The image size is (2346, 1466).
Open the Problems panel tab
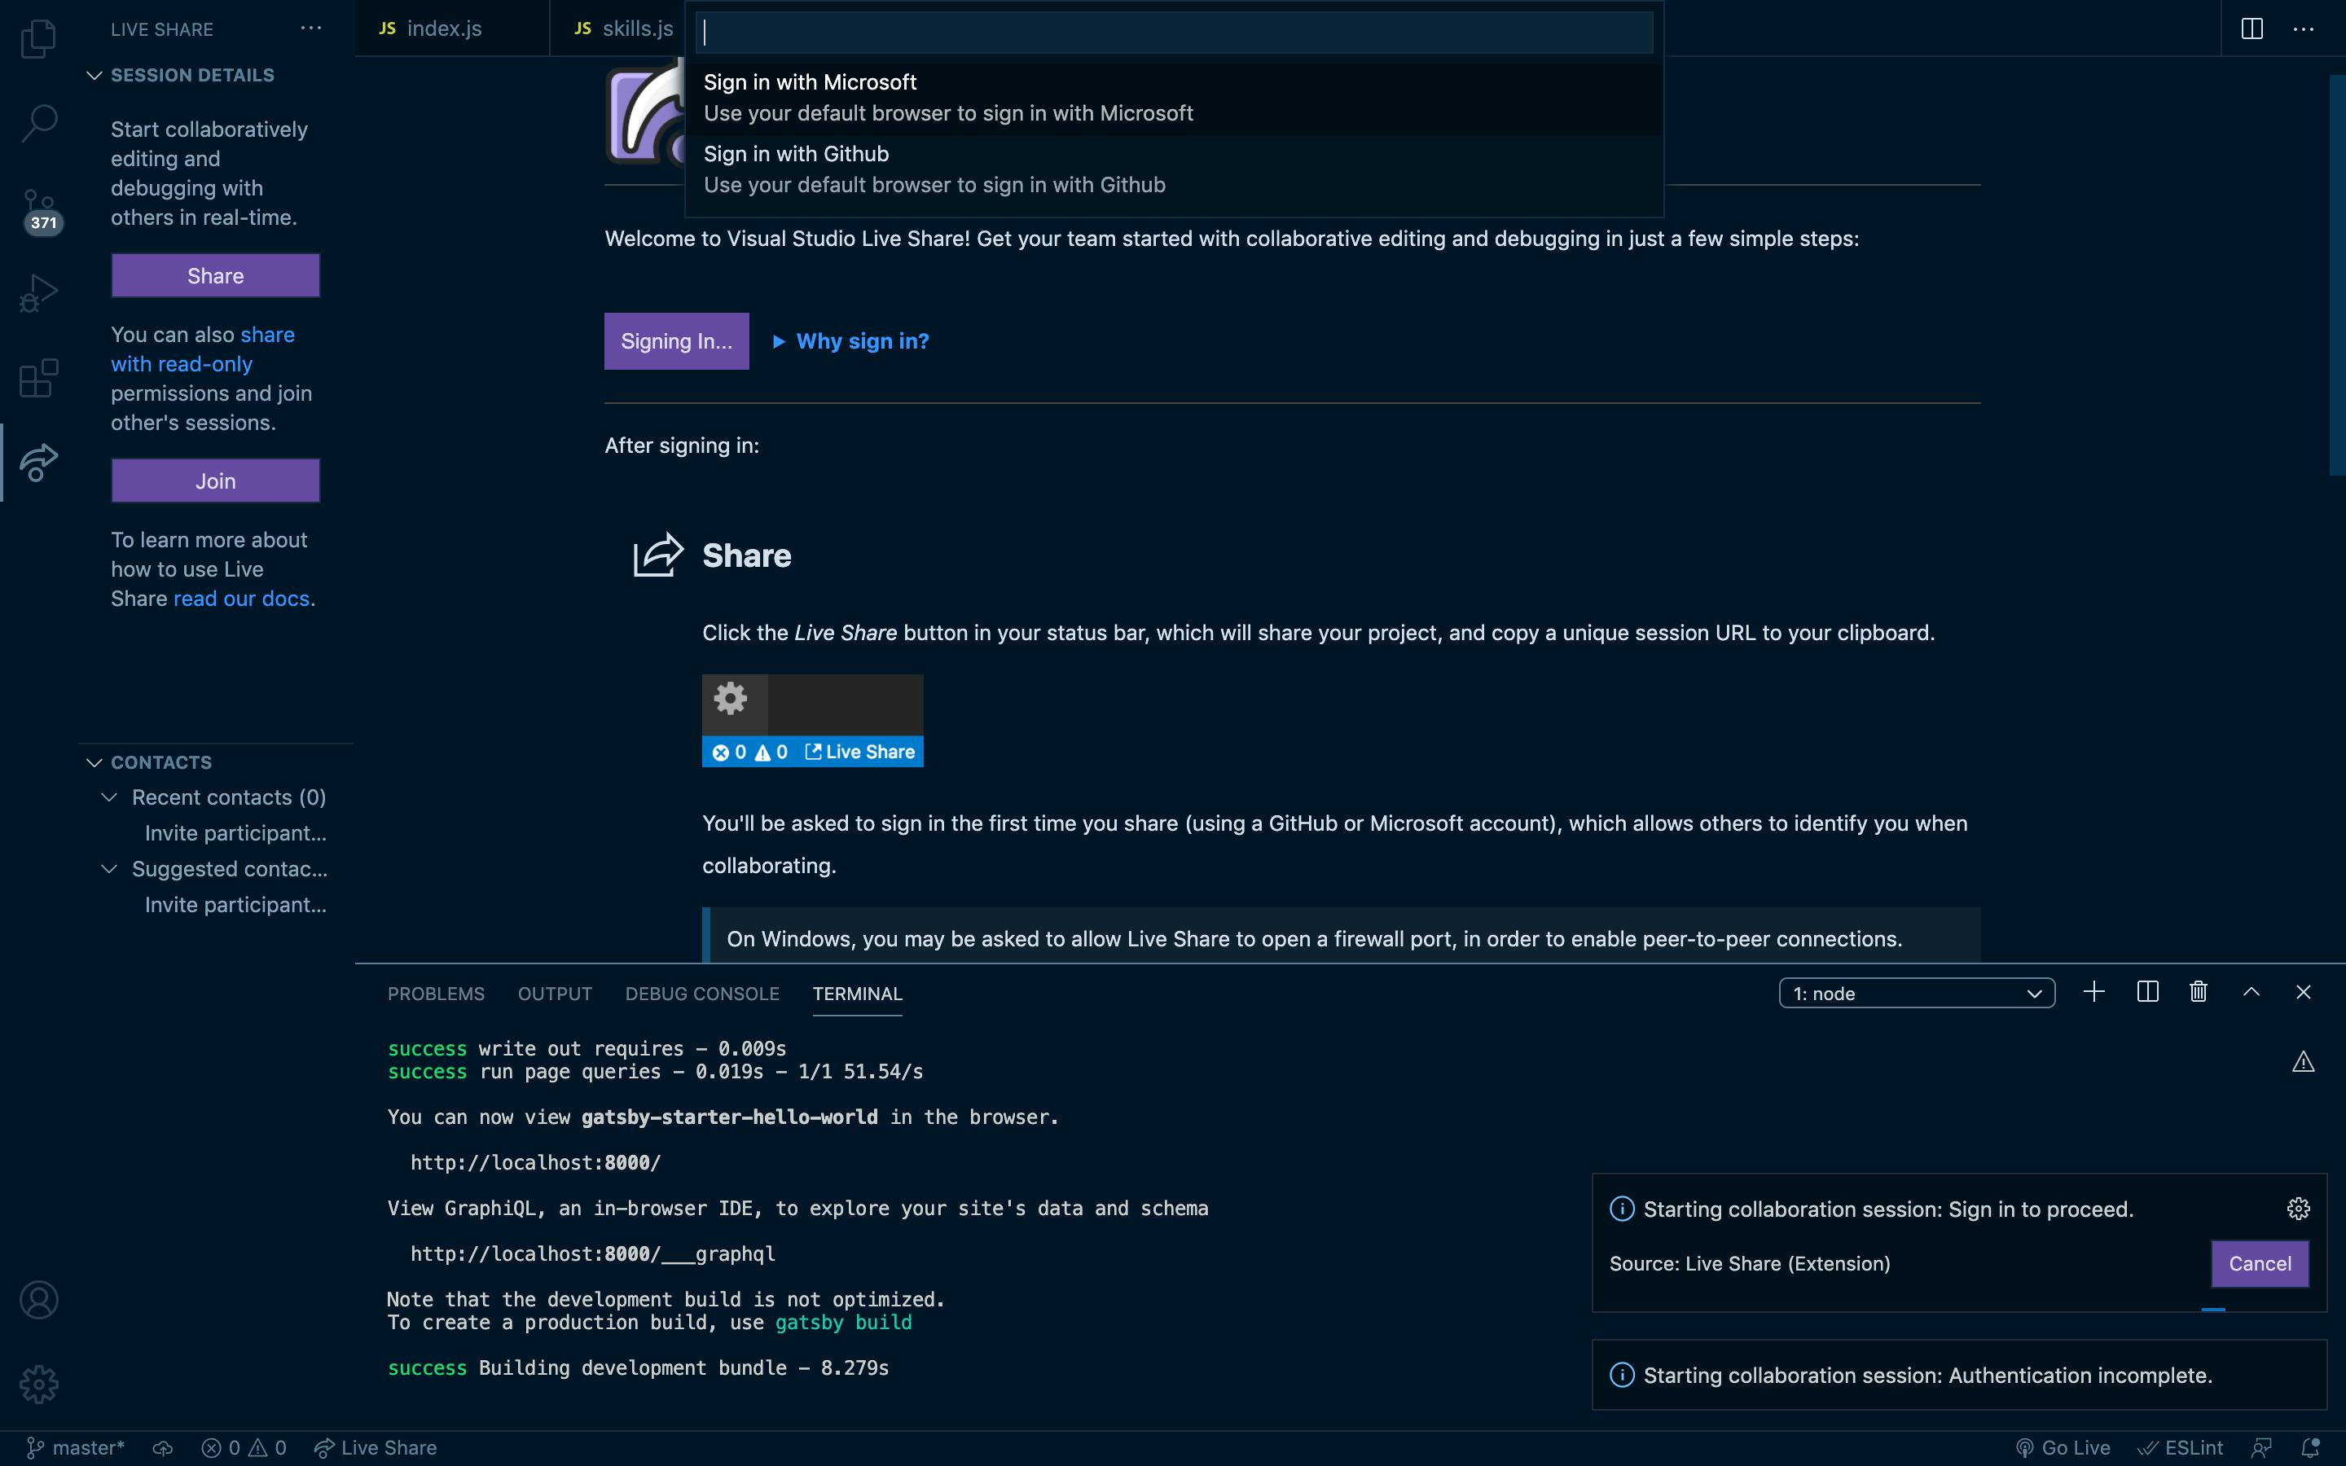(x=437, y=994)
